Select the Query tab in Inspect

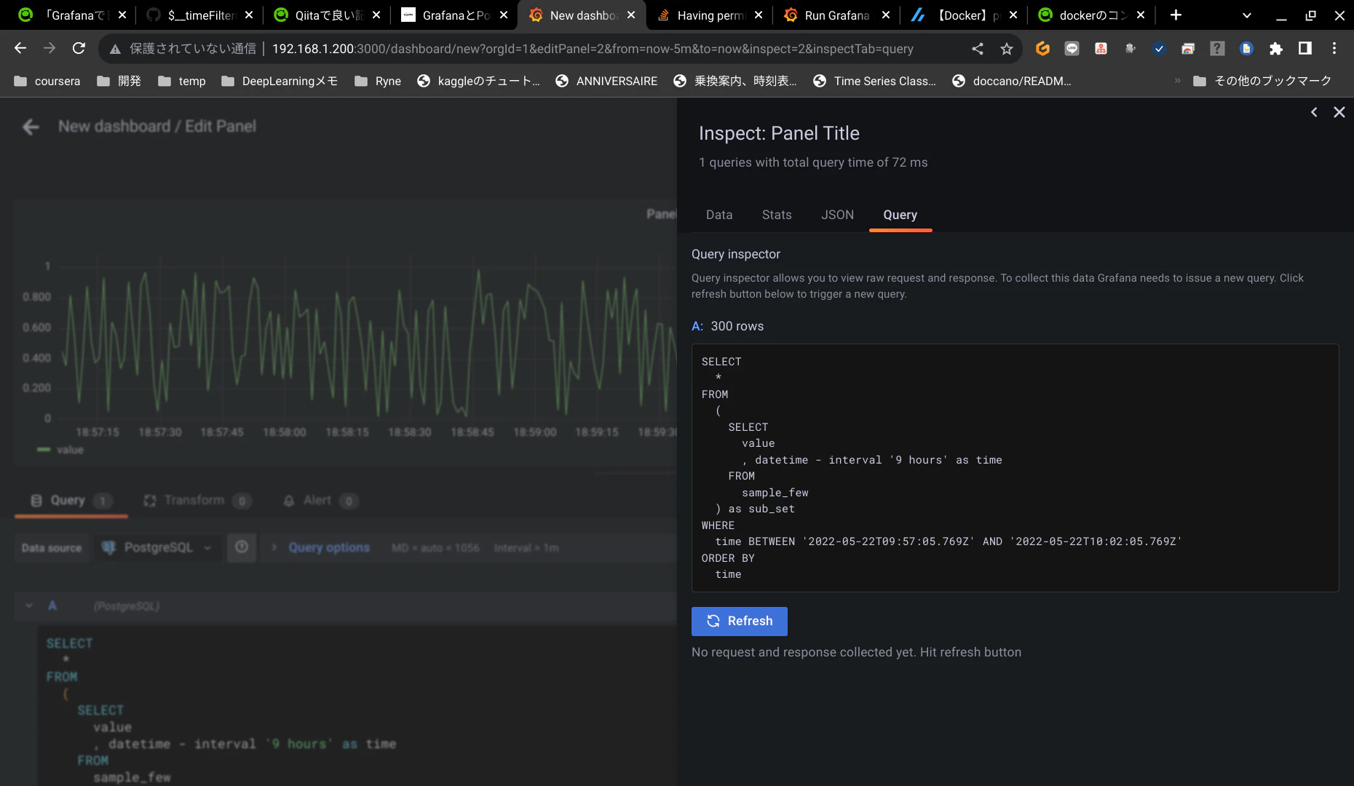click(x=900, y=215)
